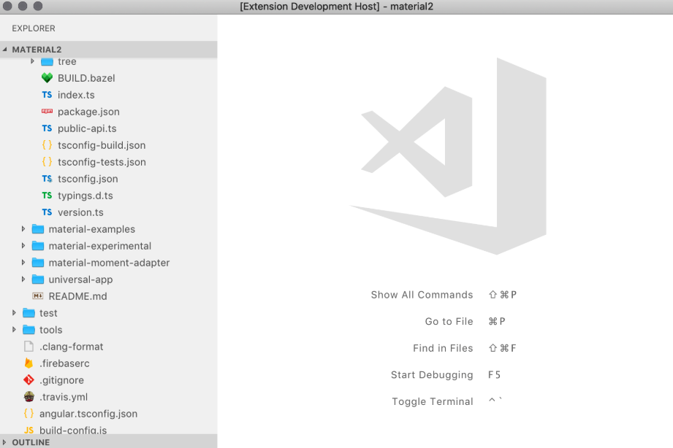Click the JS icon next to build-config.js
Image resolution: width=673 pixels, height=448 pixels.
[29, 430]
